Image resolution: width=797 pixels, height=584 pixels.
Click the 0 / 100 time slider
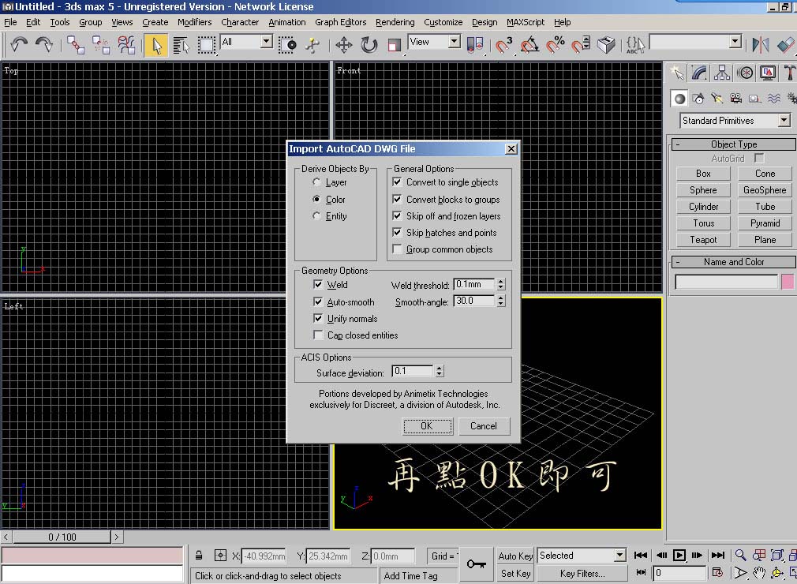pyautogui.click(x=62, y=537)
